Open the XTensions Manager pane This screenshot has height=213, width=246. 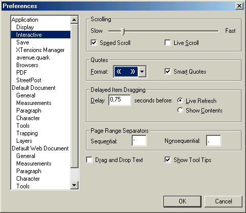pyautogui.click(x=40, y=50)
